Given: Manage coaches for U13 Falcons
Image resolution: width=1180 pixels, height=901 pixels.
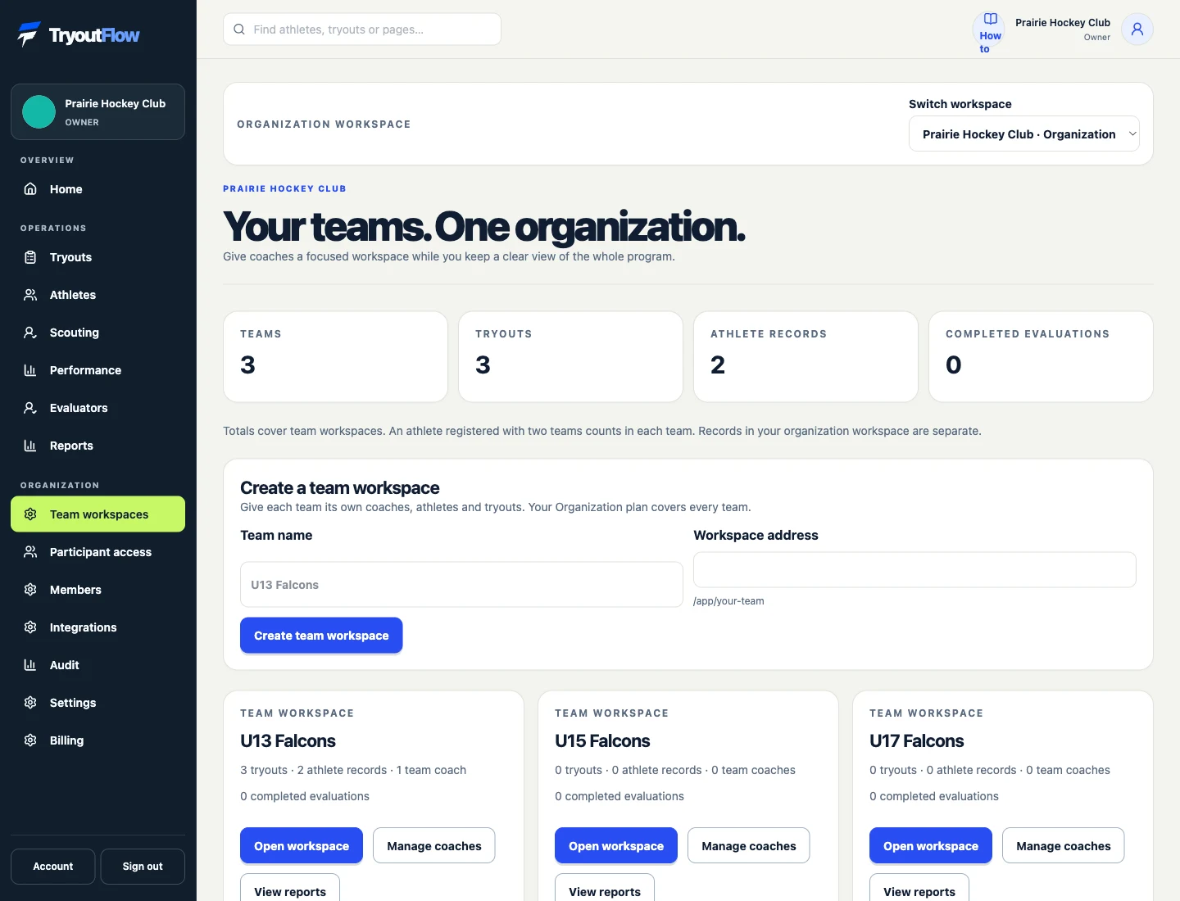Looking at the screenshot, I should [x=434, y=846].
